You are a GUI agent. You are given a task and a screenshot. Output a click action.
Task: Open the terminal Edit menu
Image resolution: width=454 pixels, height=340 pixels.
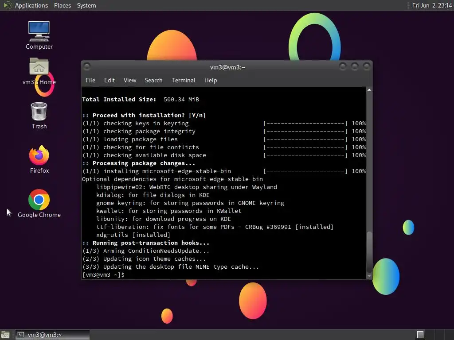coord(109,81)
